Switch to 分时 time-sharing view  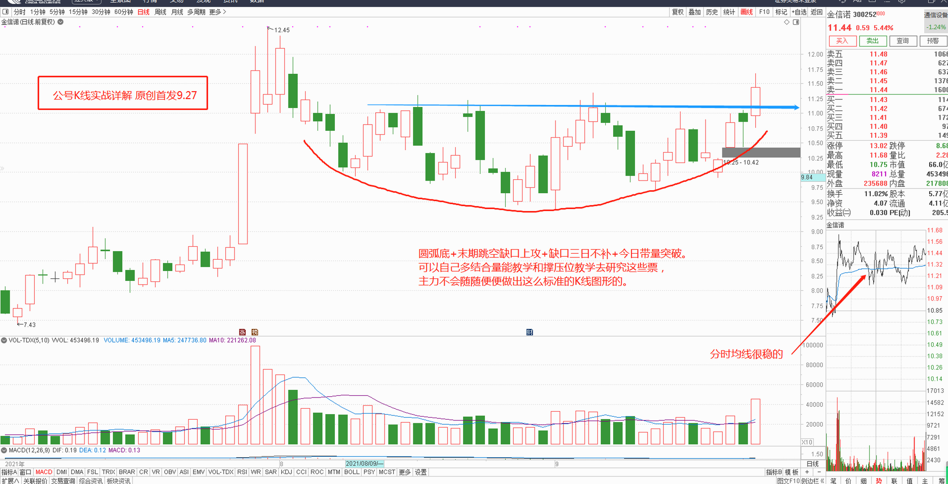tap(20, 12)
